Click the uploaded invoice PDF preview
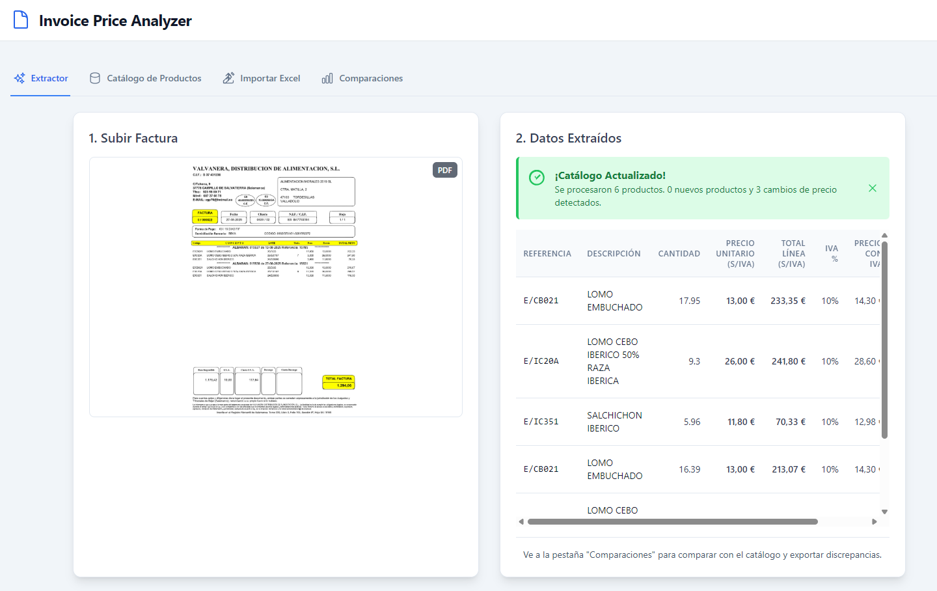Screen dimensions: 937x591 (x=275, y=287)
